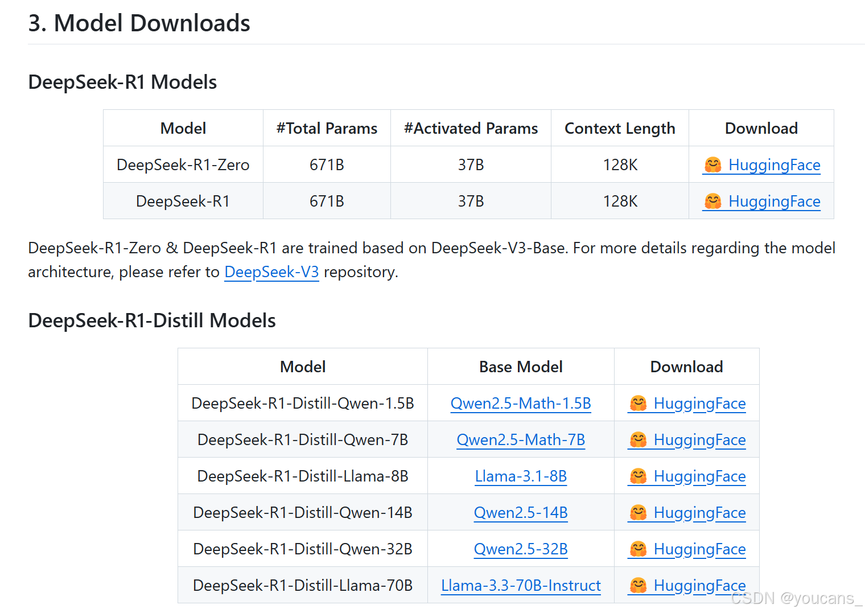Select the DeepSeek-R1-Distill-Llama-8B model cell
Screen dimensions: 865x613
pos(303,476)
